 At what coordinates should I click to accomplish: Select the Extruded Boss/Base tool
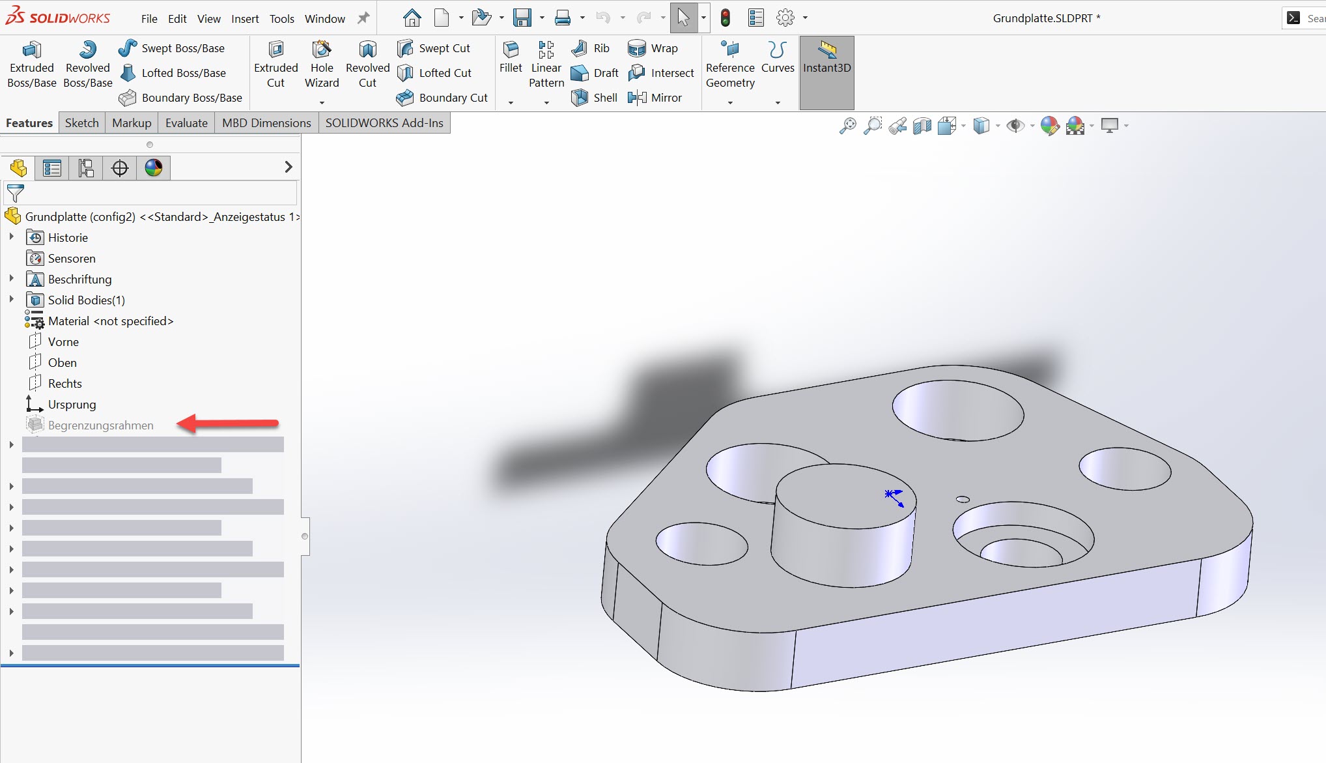pyautogui.click(x=31, y=65)
